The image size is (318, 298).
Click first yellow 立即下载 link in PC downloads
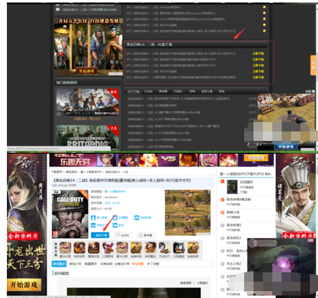coord(258,53)
